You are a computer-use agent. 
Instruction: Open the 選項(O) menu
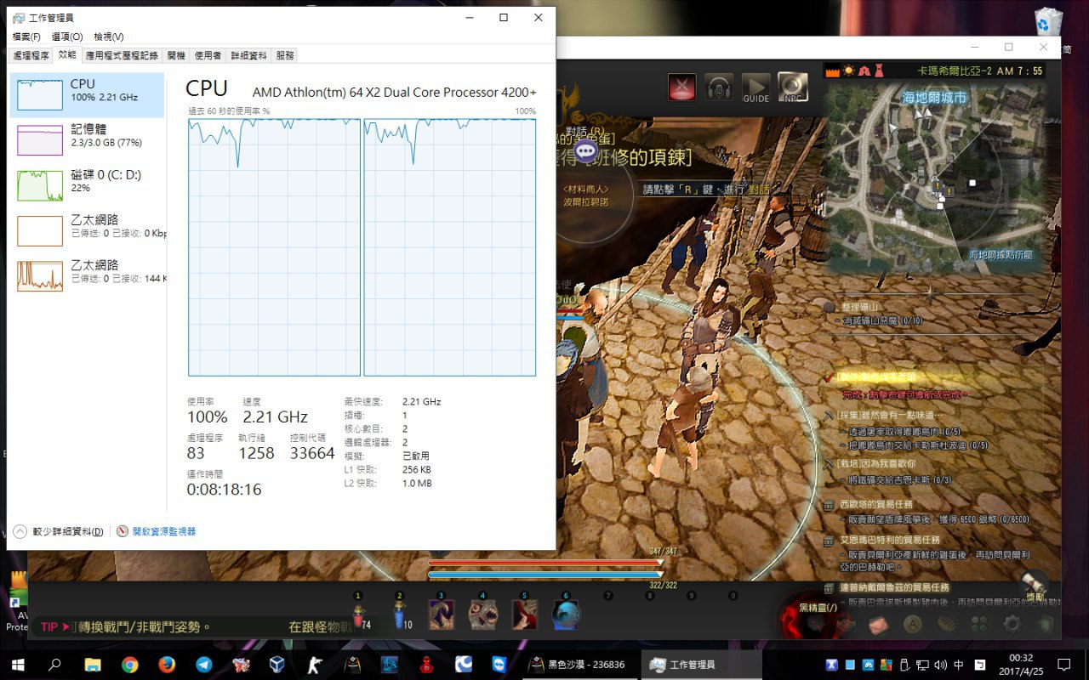click(66, 37)
